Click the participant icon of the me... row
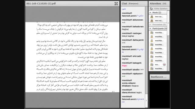Viewport: 195px width, 109px height. (152, 64)
